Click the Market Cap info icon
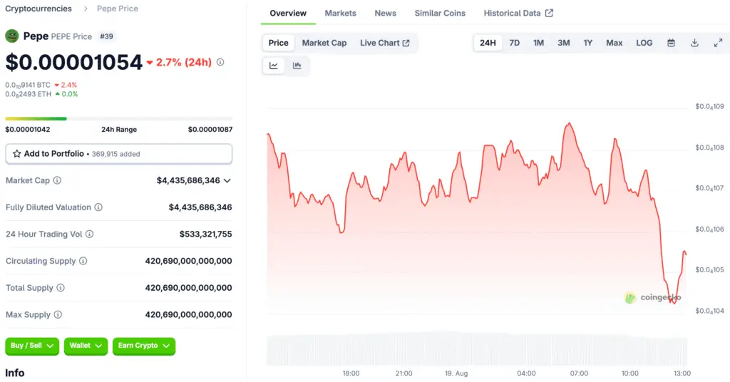Screen dimensions: 730x382 click(57, 180)
